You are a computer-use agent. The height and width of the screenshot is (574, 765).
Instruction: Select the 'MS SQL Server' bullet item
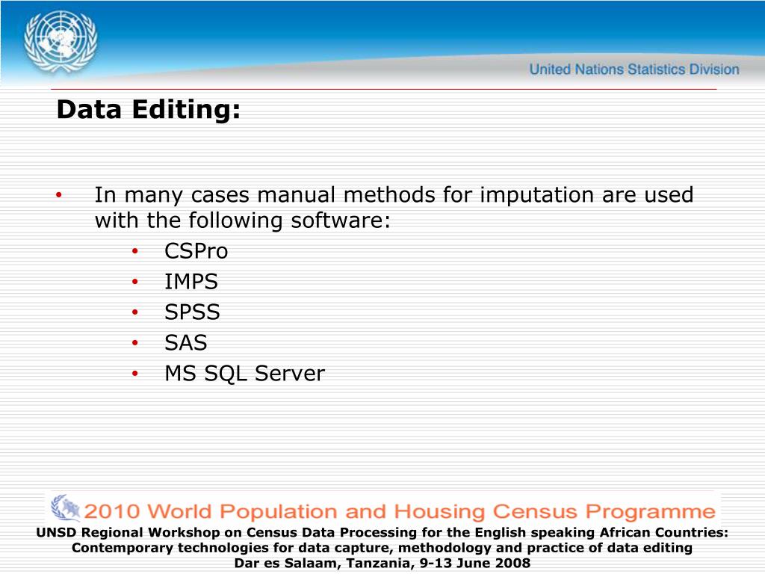(x=244, y=374)
